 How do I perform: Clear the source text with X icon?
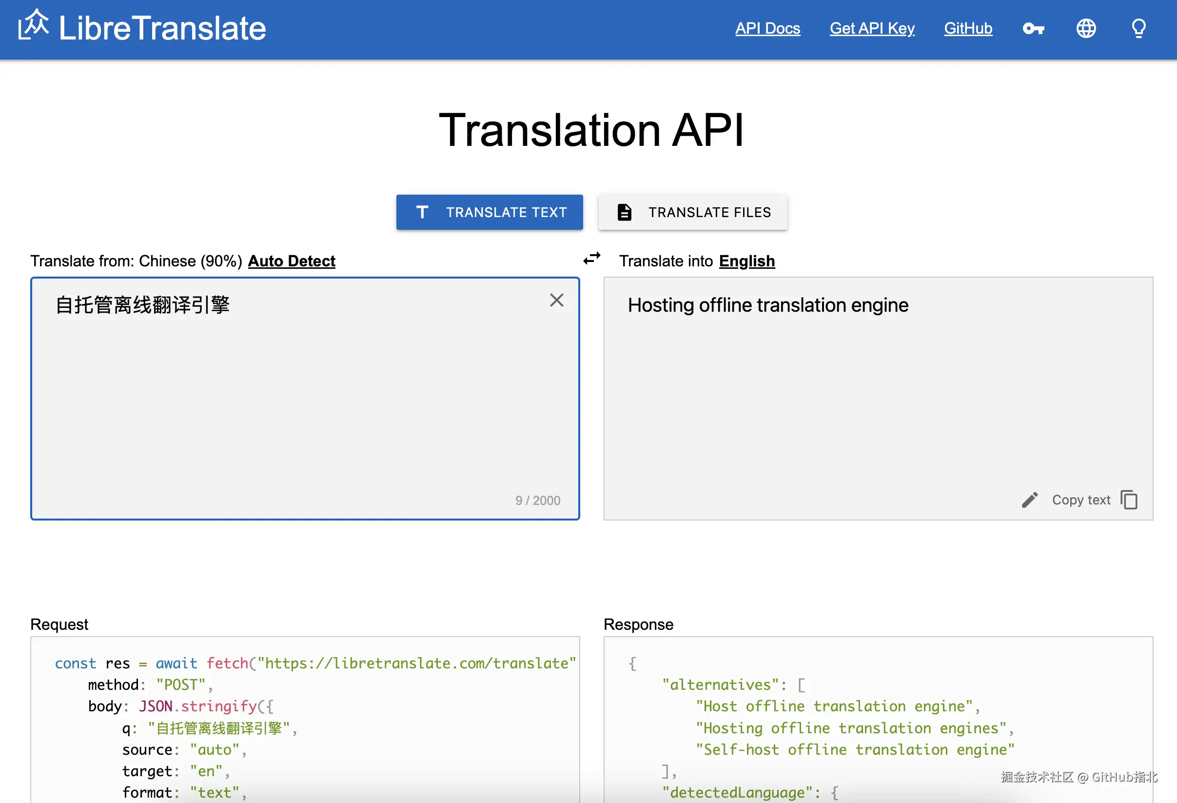557,301
